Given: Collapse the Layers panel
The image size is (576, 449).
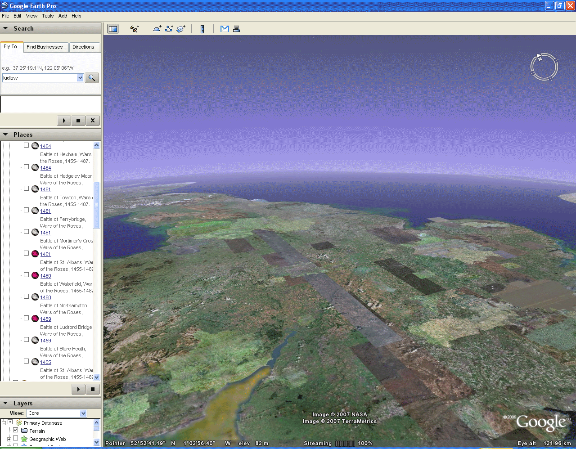Looking at the screenshot, I should (6, 403).
